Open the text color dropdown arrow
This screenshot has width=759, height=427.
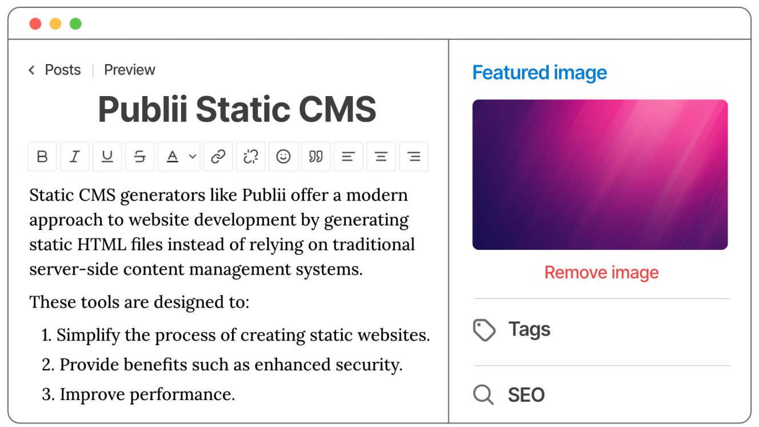pyautogui.click(x=193, y=157)
